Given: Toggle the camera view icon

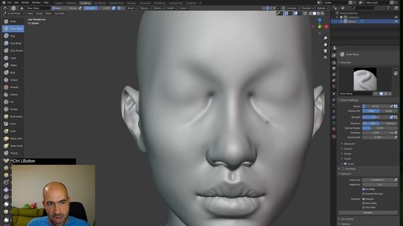Looking at the screenshot, I should click(x=326, y=51).
